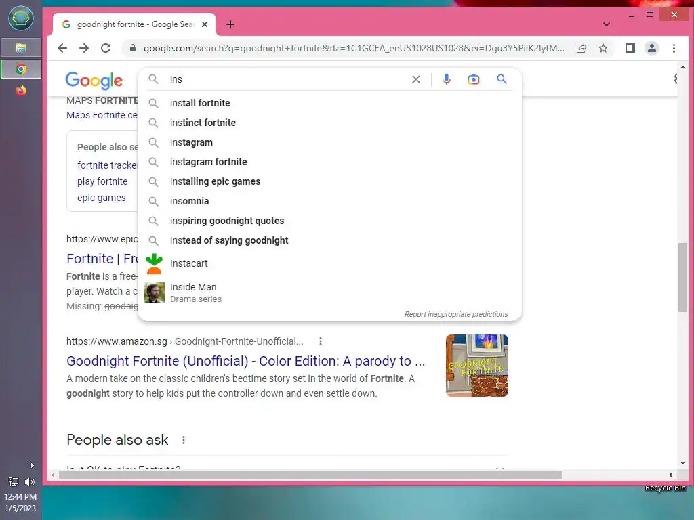The image size is (694, 520).
Task: Click the Chrome taskbar icon
Action: pyautogui.click(x=21, y=70)
